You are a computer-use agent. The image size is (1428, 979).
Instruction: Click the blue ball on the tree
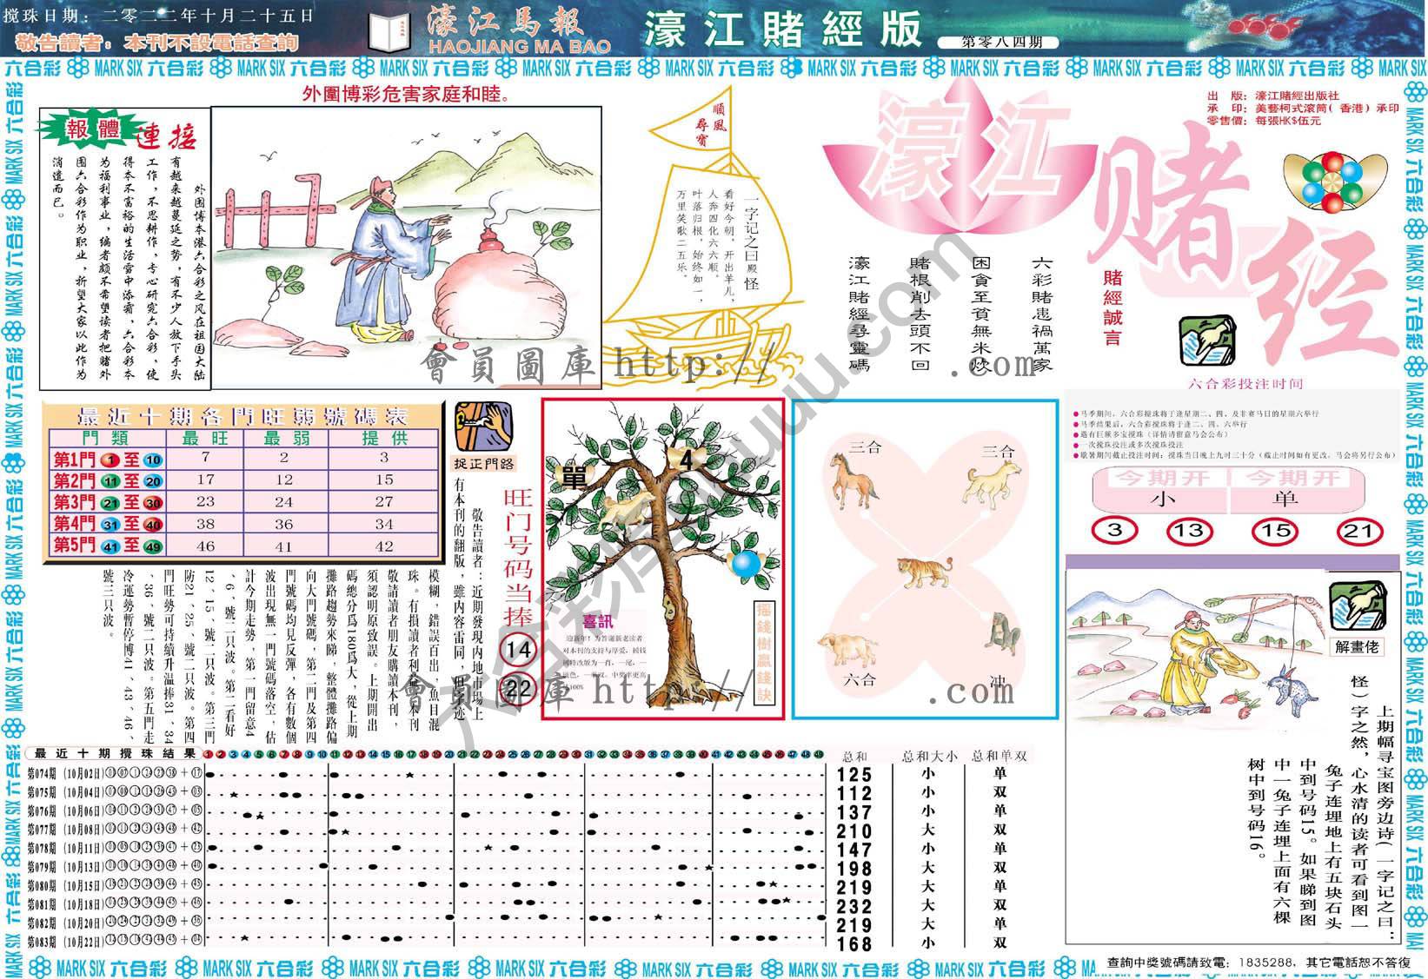pos(746,564)
